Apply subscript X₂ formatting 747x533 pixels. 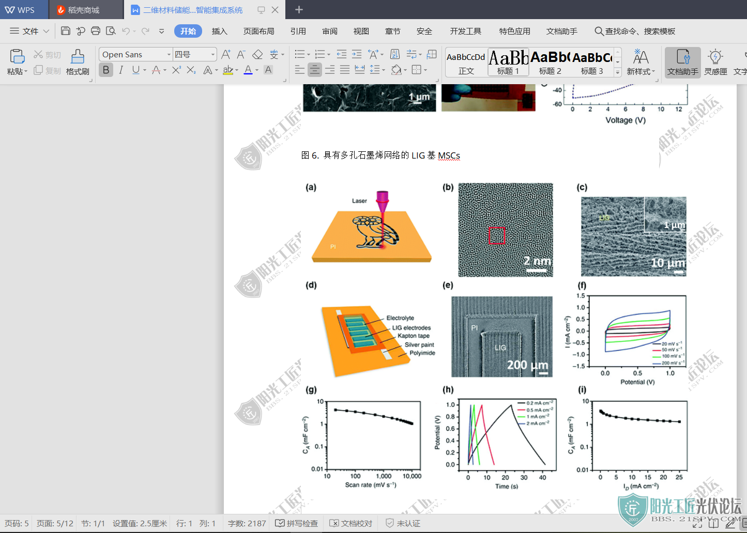(191, 70)
